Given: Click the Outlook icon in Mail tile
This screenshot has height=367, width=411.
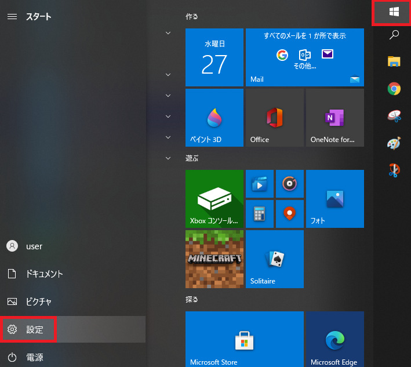Looking at the screenshot, I should (x=305, y=55).
